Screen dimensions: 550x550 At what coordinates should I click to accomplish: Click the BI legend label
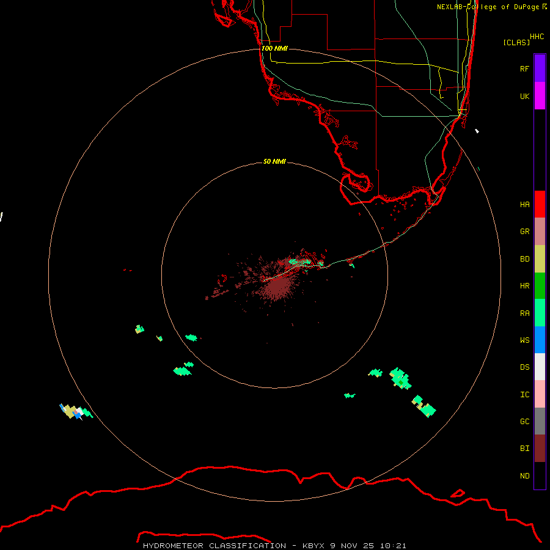(x=524, y=449)
